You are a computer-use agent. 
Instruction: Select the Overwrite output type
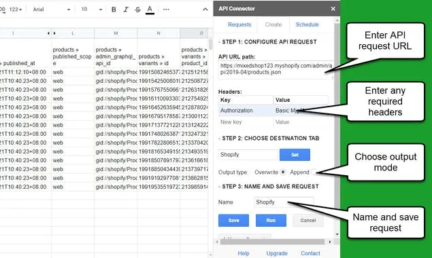click(283, 172)
